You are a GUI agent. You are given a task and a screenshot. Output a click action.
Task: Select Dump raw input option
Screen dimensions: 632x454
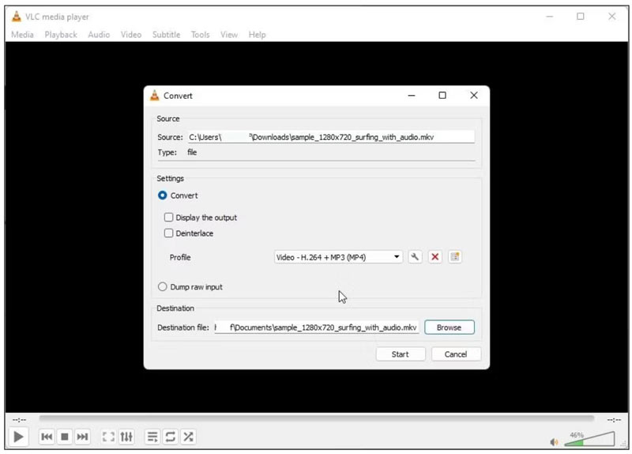[163, 287]
